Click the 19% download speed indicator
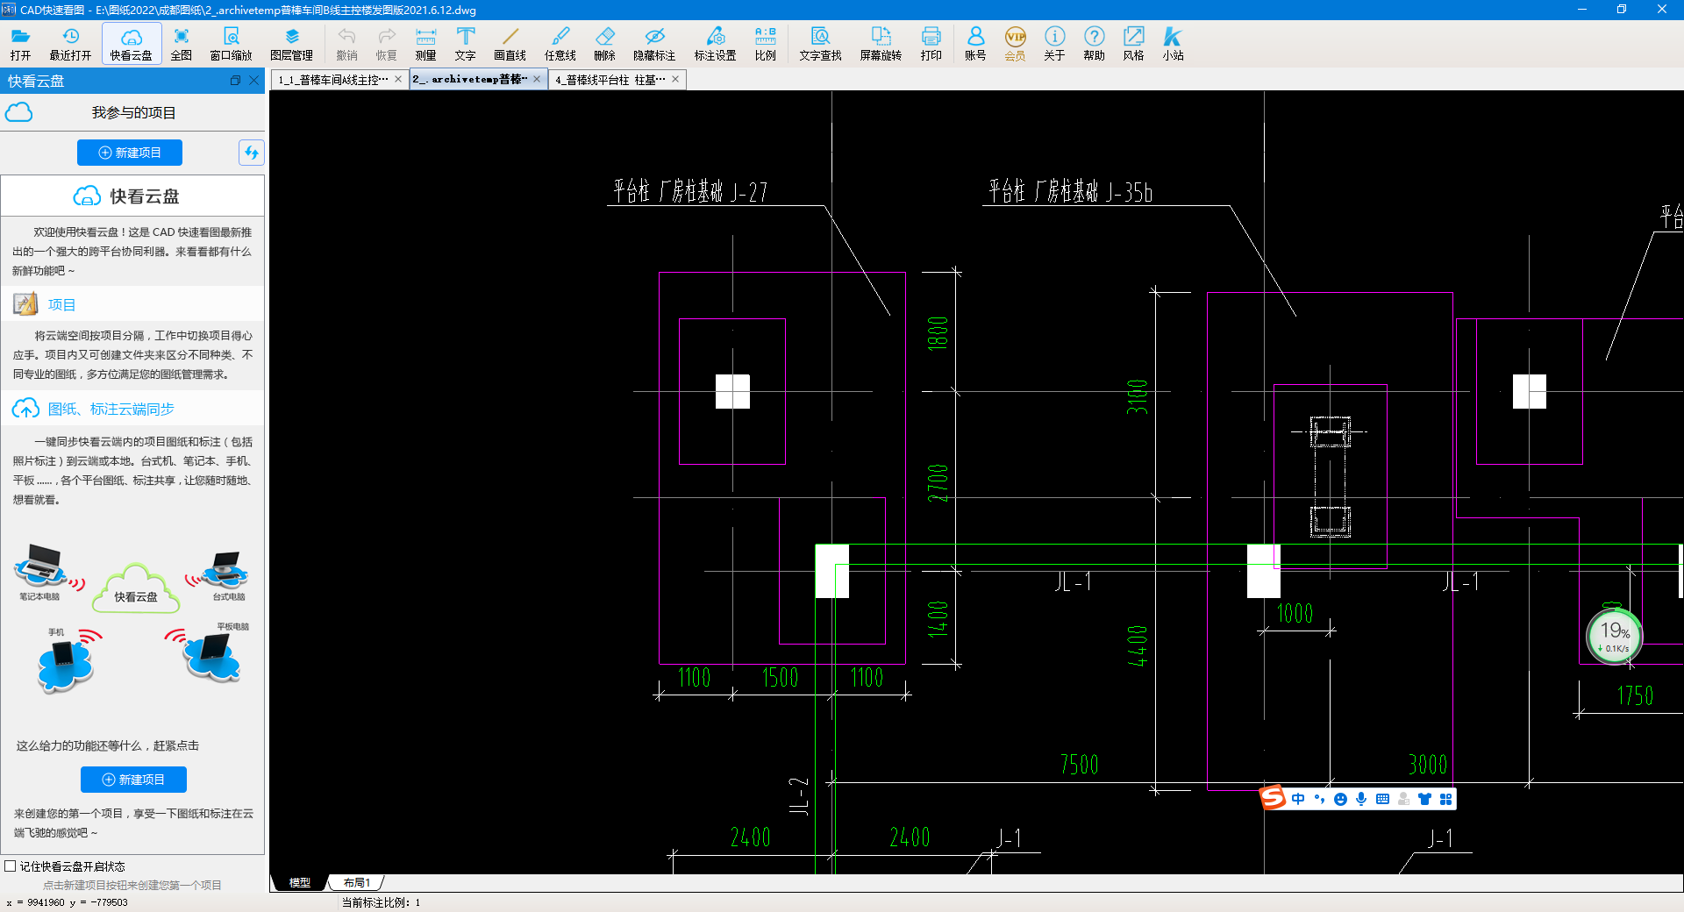1684x912 pixels. [1615, 636]
